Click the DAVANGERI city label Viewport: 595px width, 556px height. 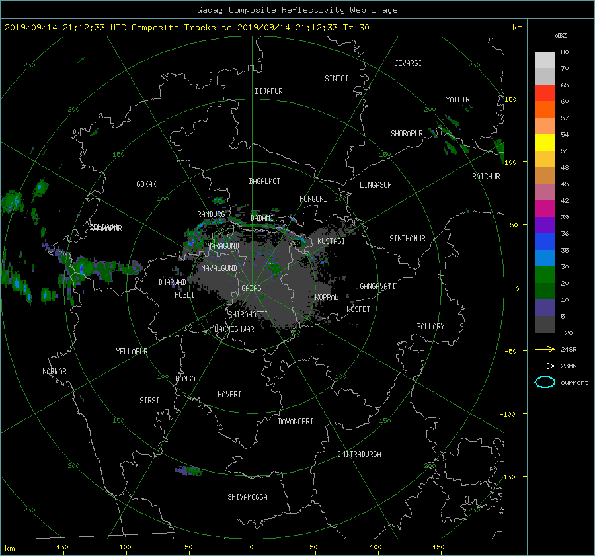(x=296, y=422)
